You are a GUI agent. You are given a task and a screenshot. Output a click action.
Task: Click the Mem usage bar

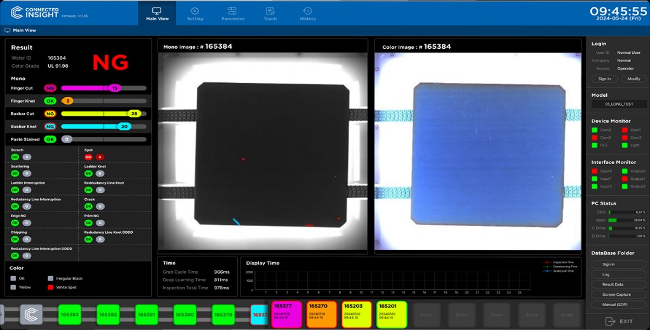pyautogui.click(x=627, y=220)
